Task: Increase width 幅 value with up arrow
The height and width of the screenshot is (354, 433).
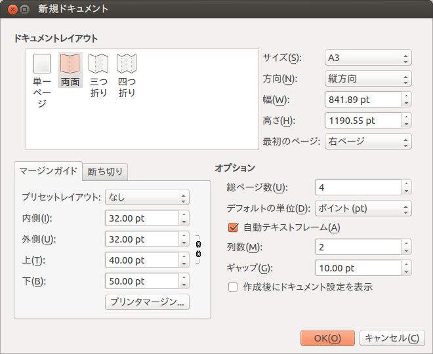Action: [406, 96]
